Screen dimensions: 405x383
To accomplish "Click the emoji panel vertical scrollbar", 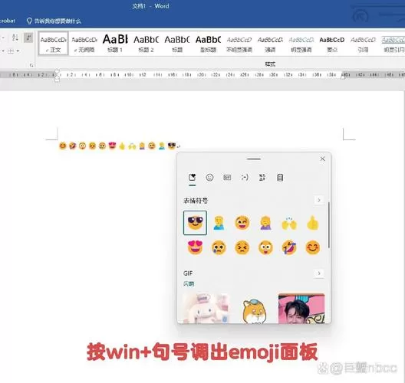I will pyautogui.click(x=329, y=225).
